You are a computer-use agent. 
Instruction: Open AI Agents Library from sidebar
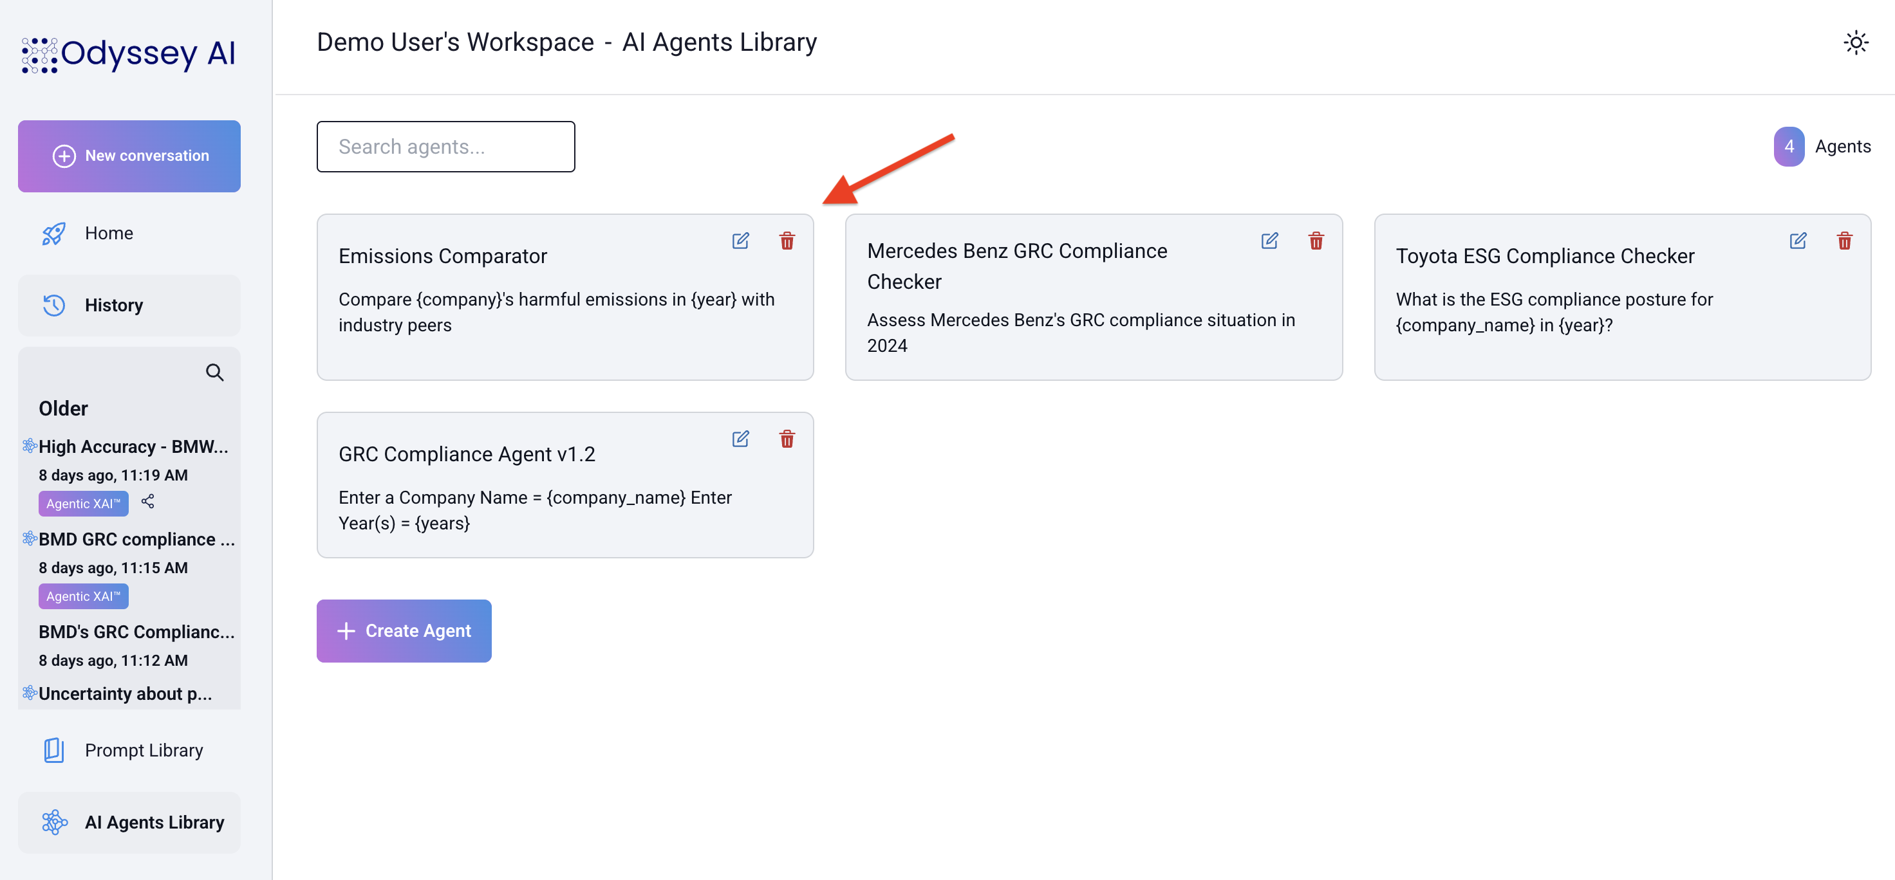point(129,822)
